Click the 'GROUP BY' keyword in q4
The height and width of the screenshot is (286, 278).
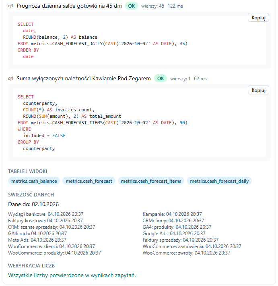click(x=29, y=142)
